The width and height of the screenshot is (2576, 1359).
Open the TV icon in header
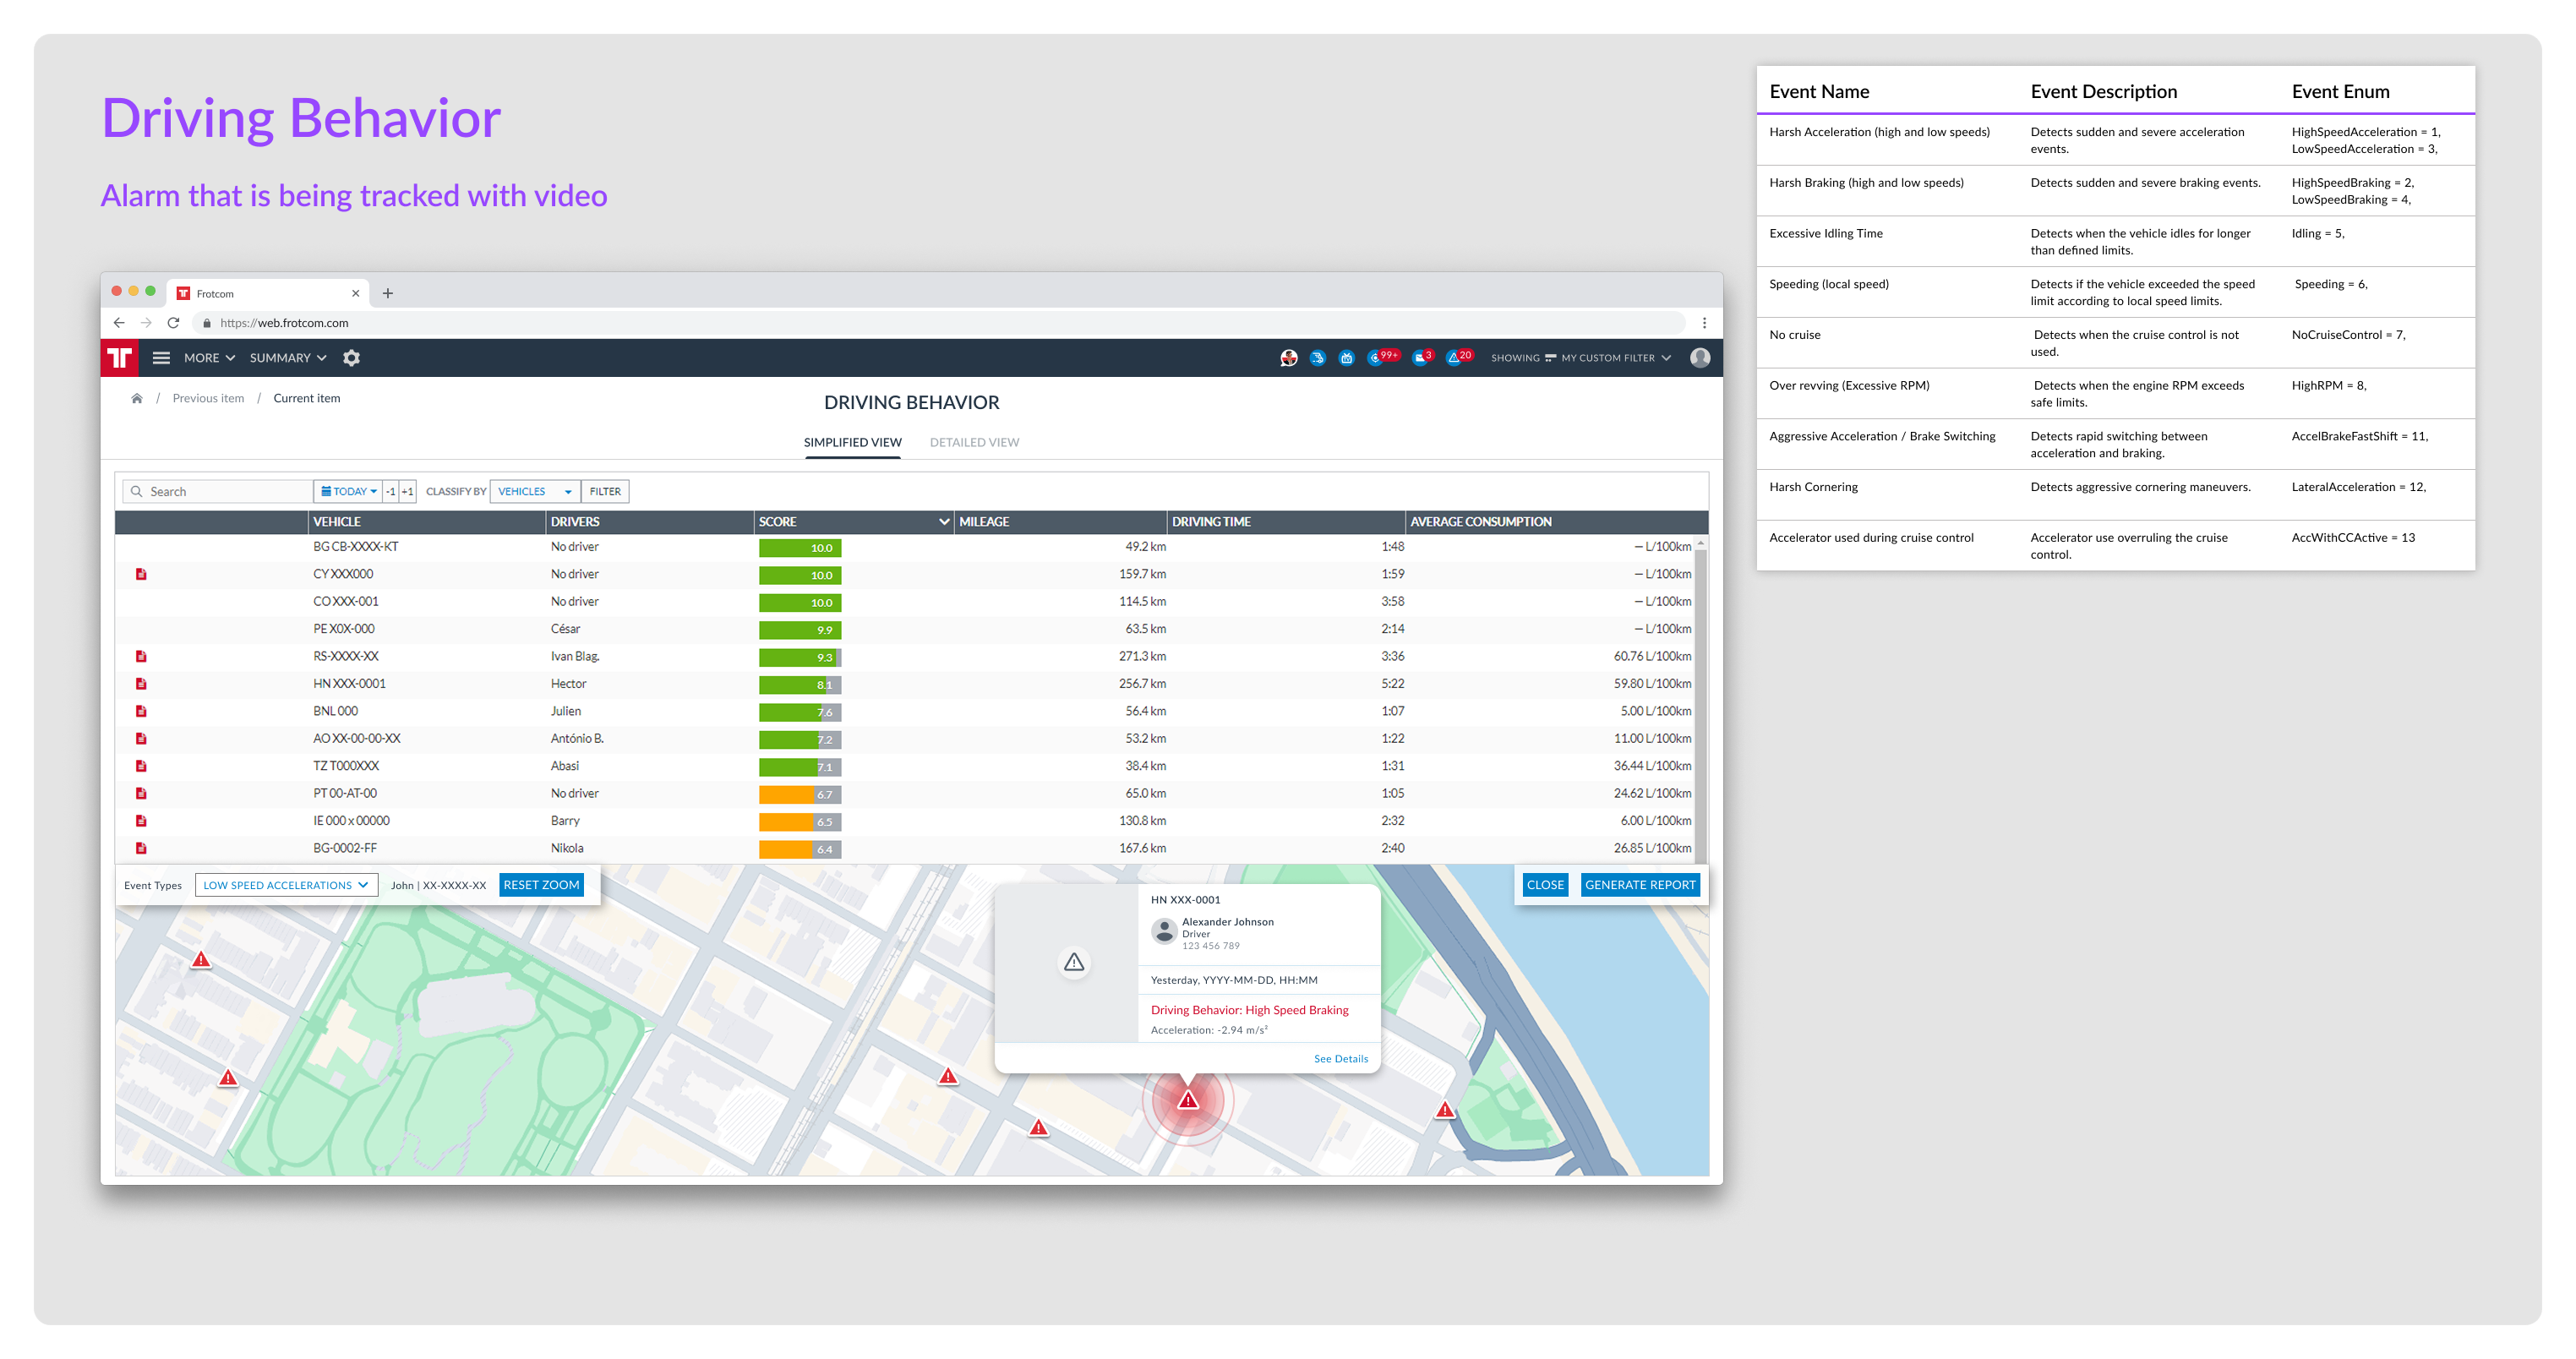click(1347, 358)
